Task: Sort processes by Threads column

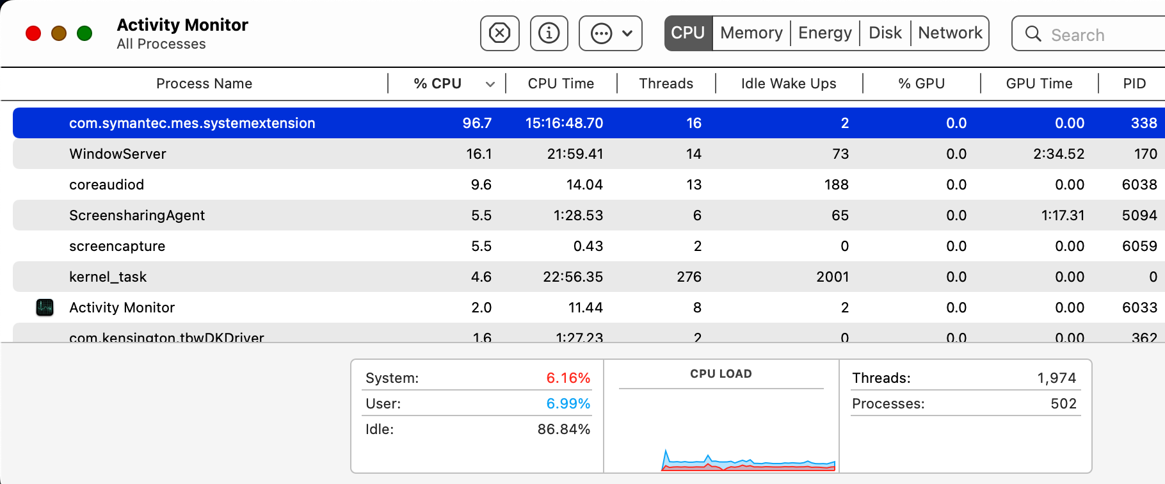Action: point(666,84)
